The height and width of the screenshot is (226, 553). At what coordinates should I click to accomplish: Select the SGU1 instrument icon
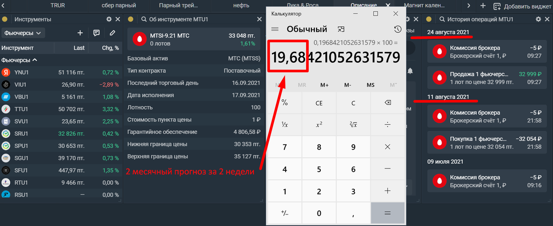coord(6,158)
